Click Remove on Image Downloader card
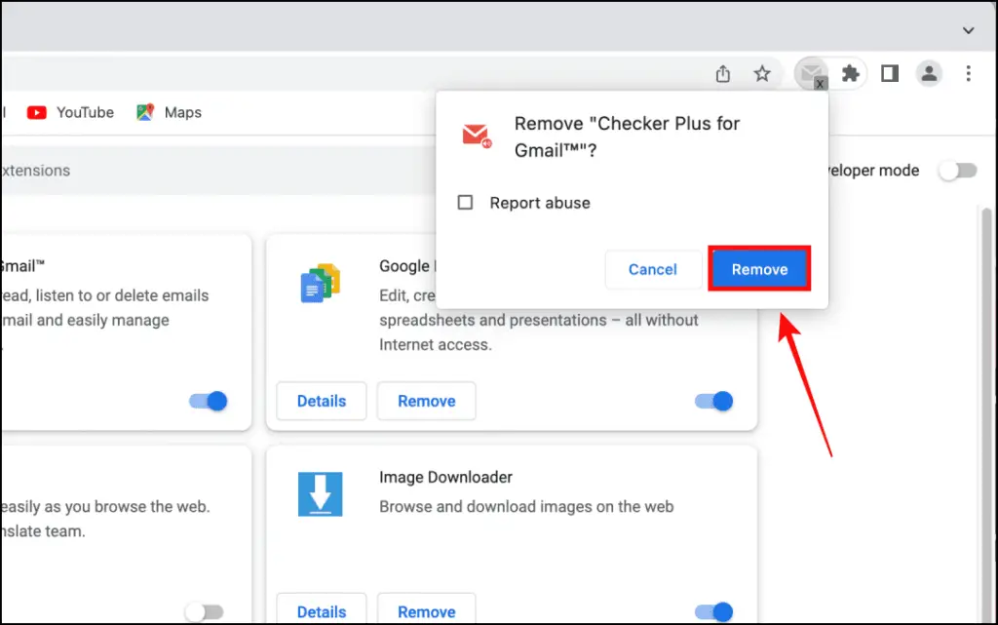 point(427,609)
